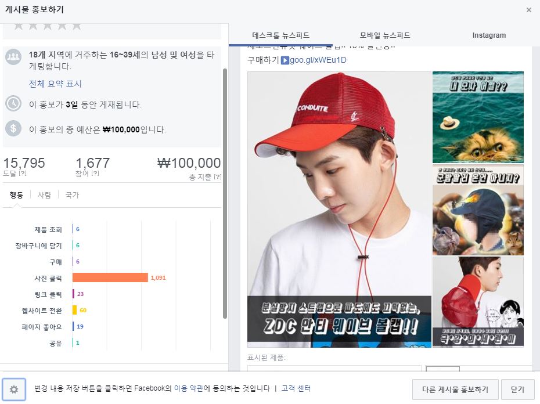Switch to the 모바일 뉴스피드 tab

coord(385,35)
